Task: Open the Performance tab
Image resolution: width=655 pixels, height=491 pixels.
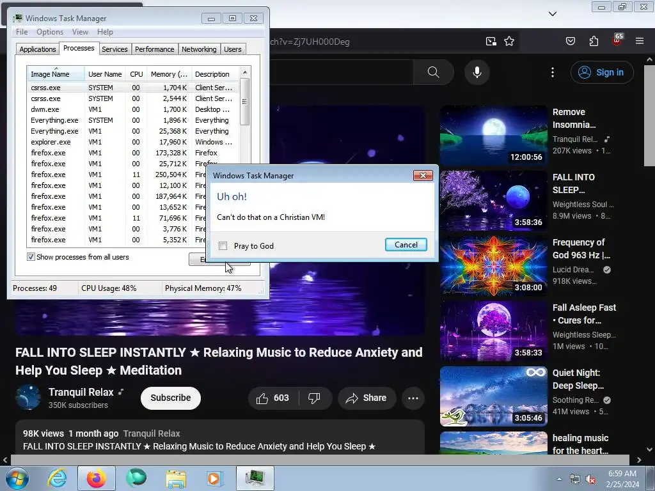Action: pyautogui.click(x=154, y=49)
